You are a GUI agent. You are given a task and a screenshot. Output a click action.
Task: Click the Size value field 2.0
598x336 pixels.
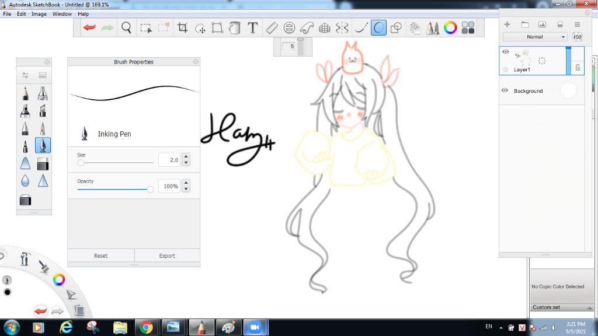(x=169, y=160)
